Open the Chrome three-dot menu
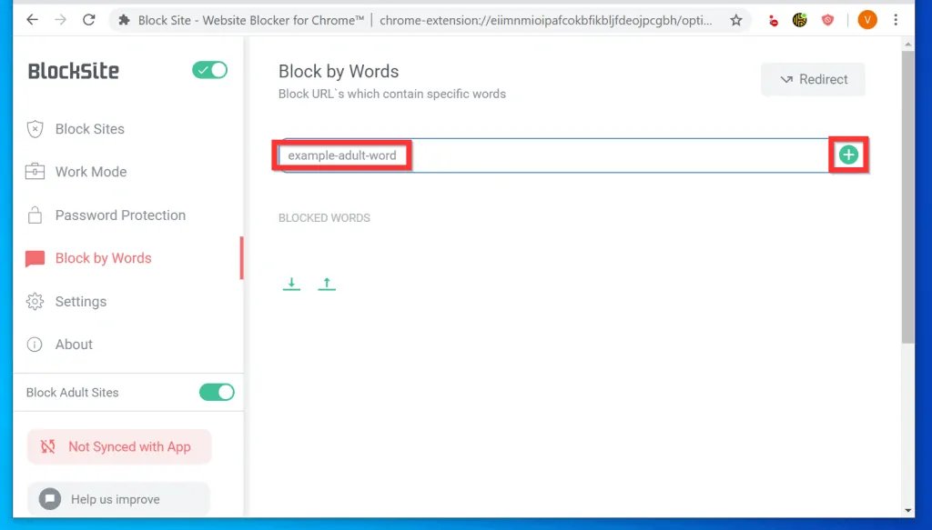Screen dimensions: 932x530 896,20
